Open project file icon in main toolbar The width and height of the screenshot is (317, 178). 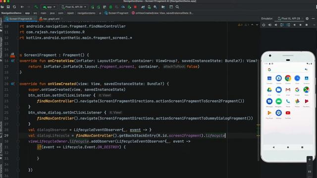(x=2, y=7)
